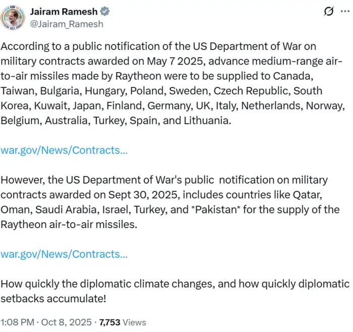Open the three-dot more options menu

pos(344,12)
